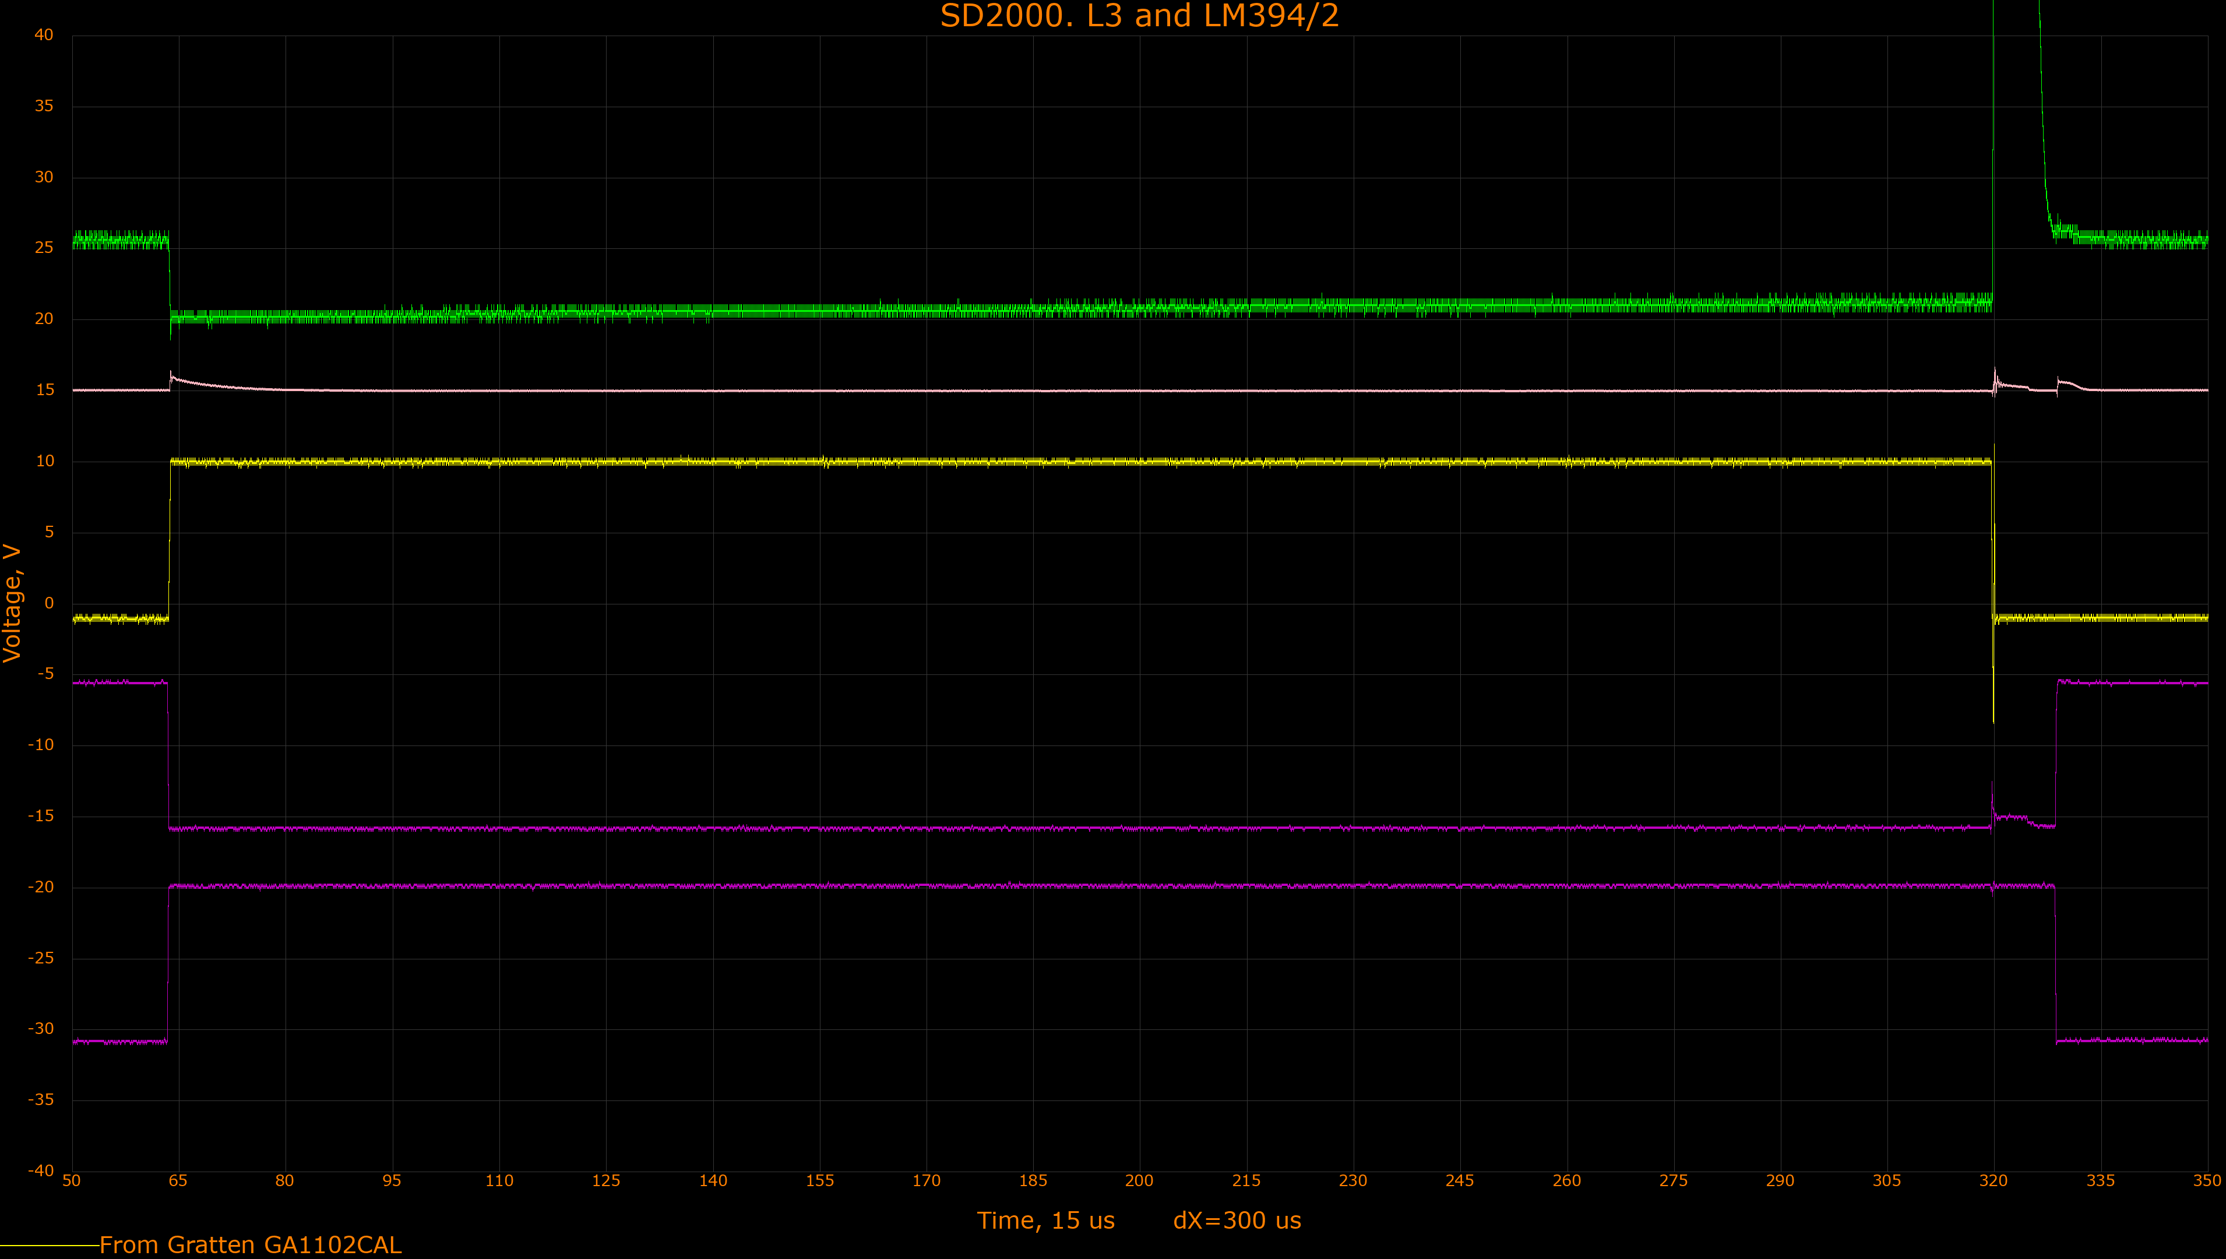
Task: Click the yellow legend line swatch
Action: (50, 1245)
